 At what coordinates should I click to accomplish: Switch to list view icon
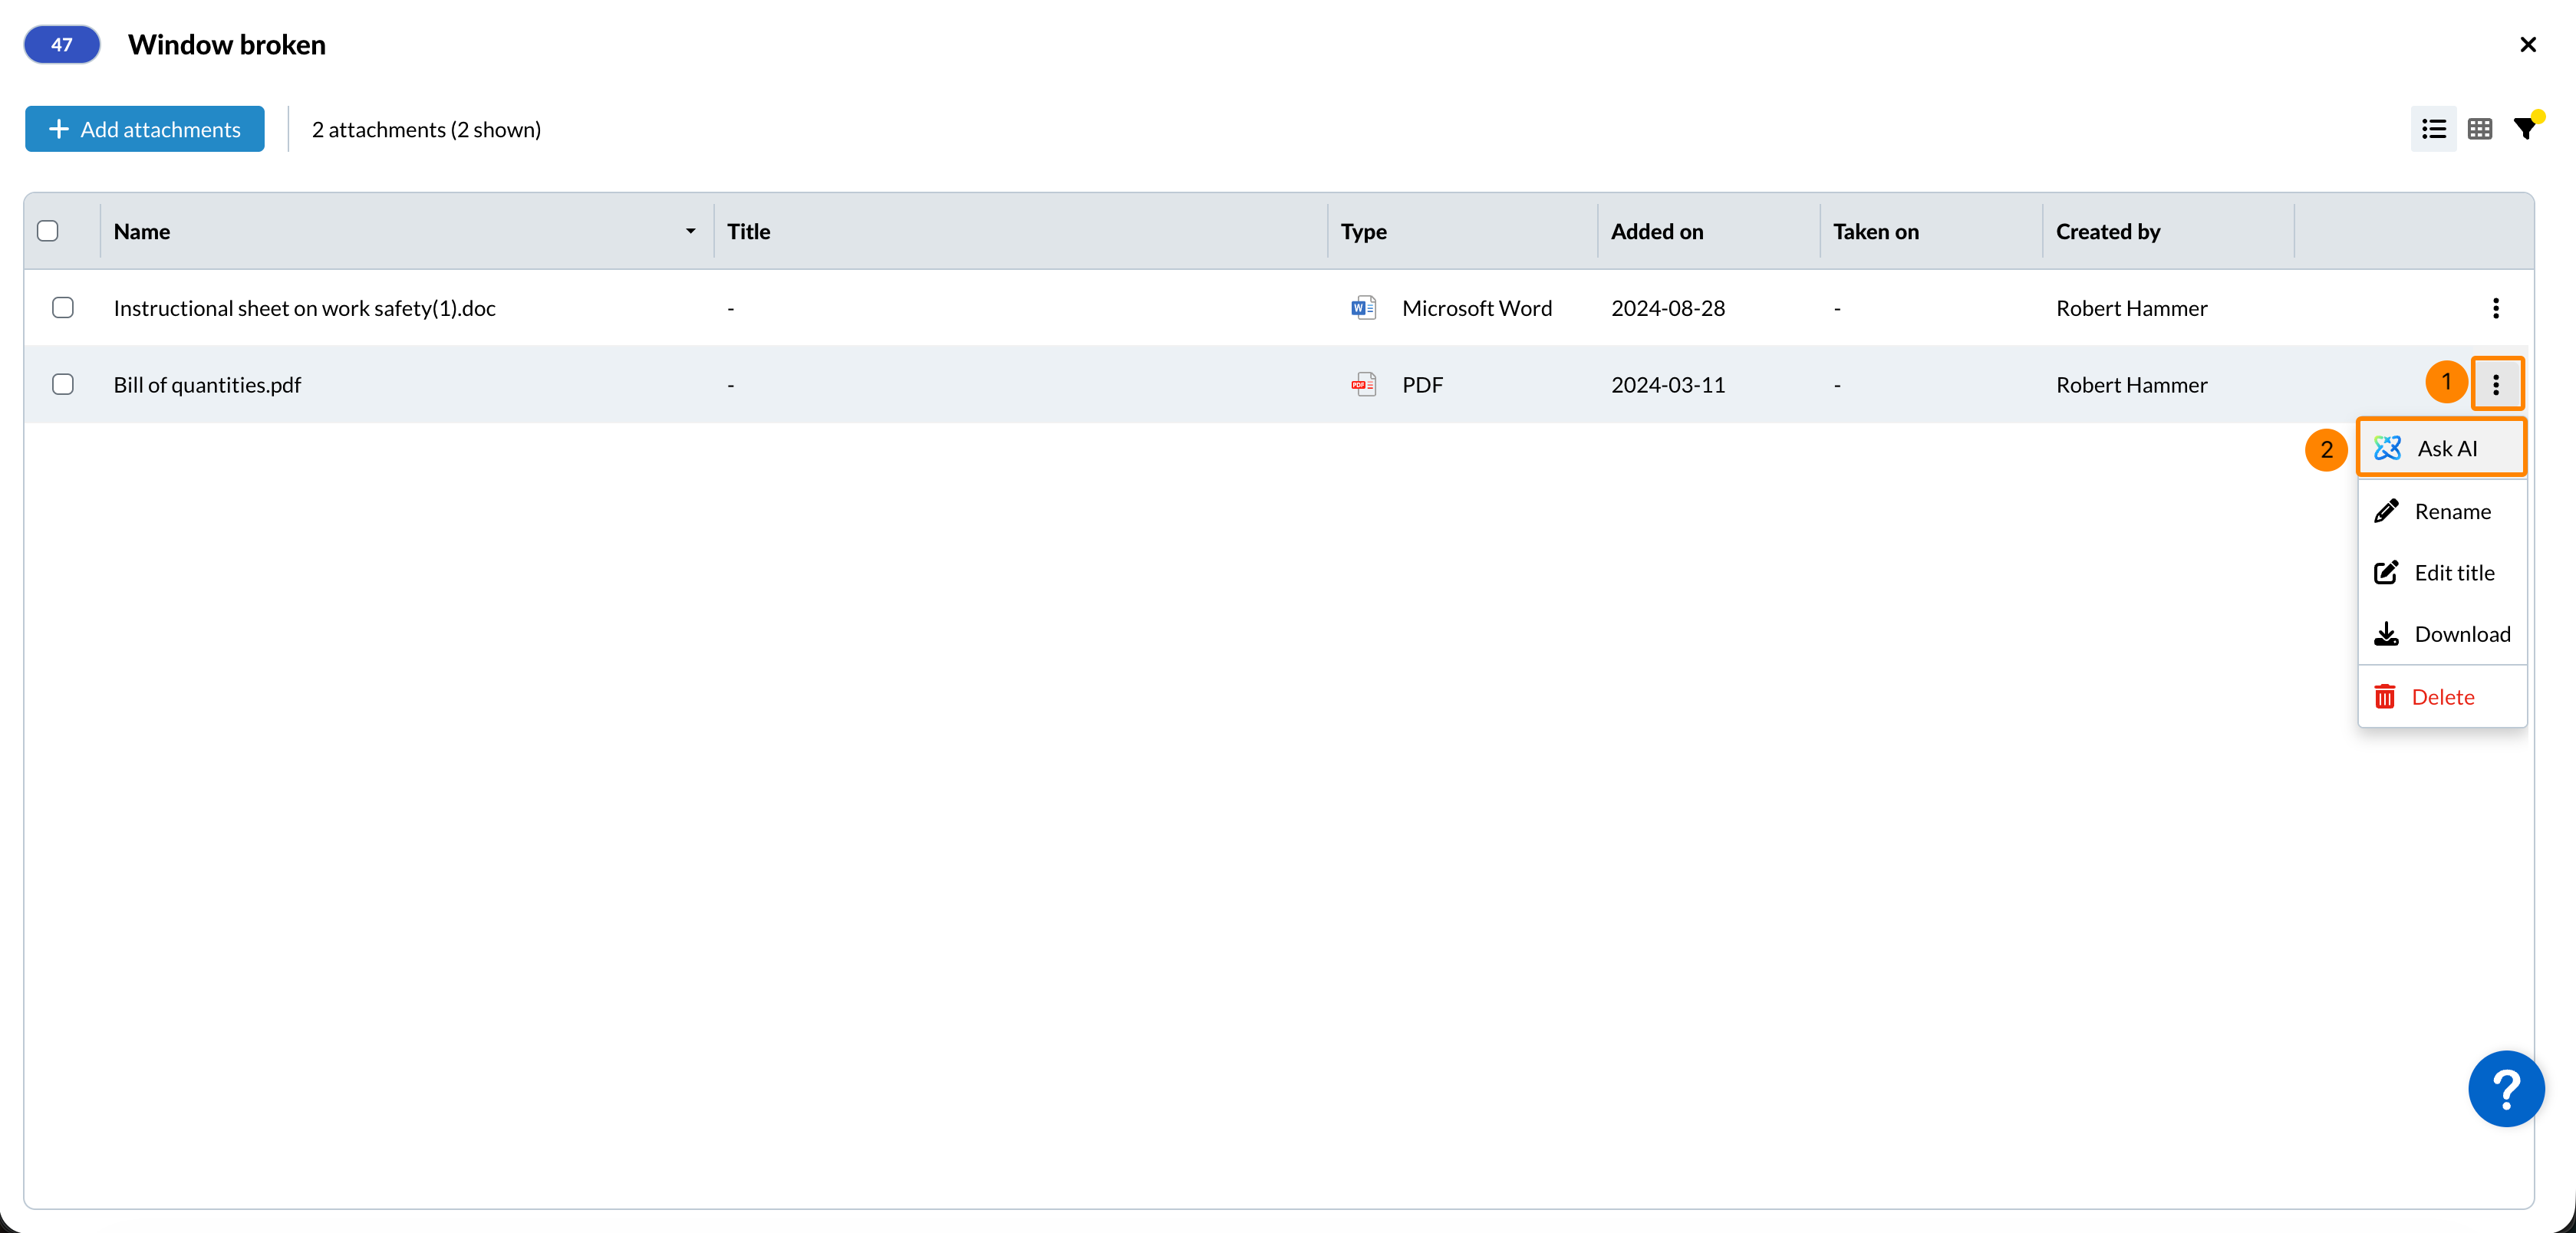pyautogui.click(x=2433, y=129)
